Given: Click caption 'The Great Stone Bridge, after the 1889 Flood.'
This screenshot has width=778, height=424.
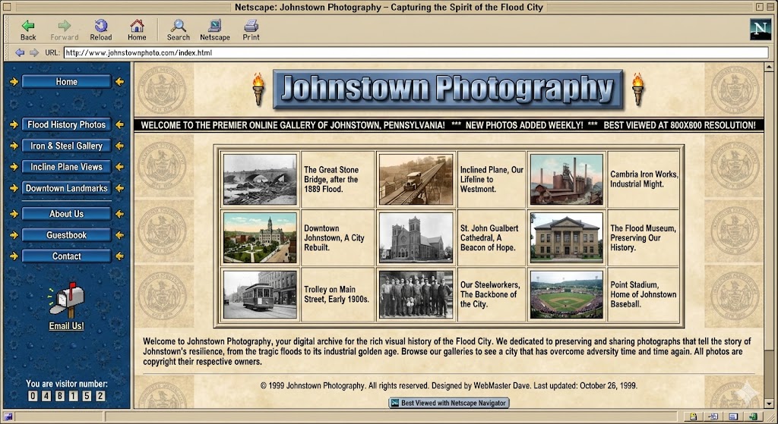Looking at the screenshot, I should point(331,179).
